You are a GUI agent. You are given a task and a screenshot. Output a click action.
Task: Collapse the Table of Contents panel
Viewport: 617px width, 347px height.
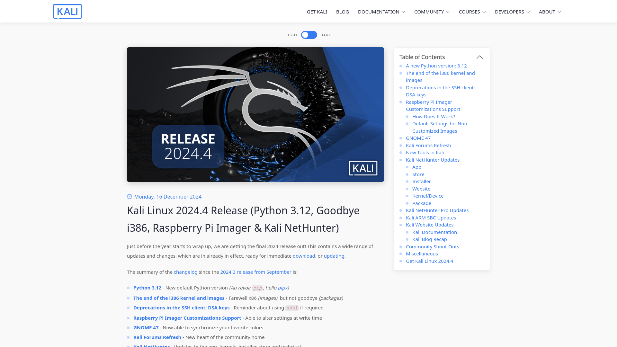[480, 57]
